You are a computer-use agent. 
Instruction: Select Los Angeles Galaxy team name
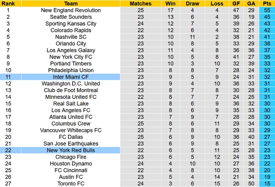tap(71, 50)
